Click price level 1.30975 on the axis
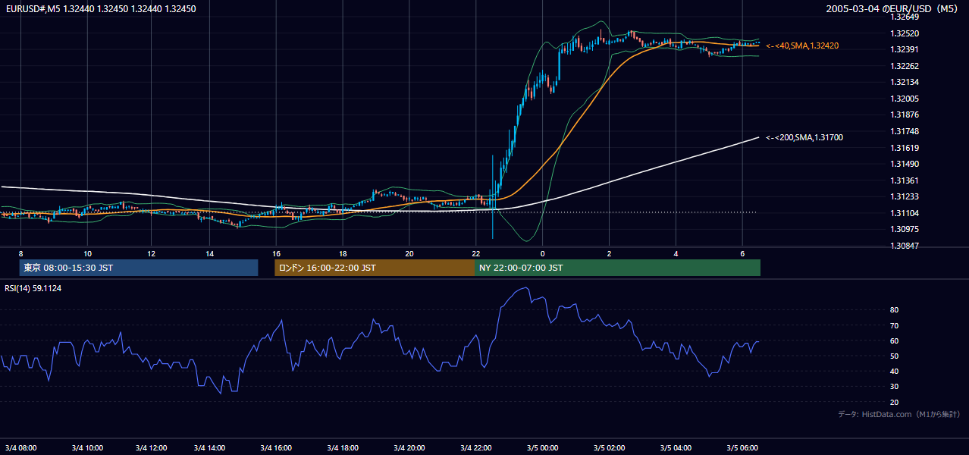The image size is (969, 455). tap(905, 229)
